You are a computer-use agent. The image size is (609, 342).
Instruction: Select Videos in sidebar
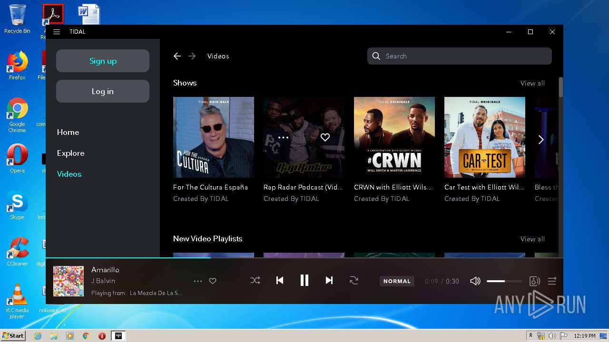(69, 174)
